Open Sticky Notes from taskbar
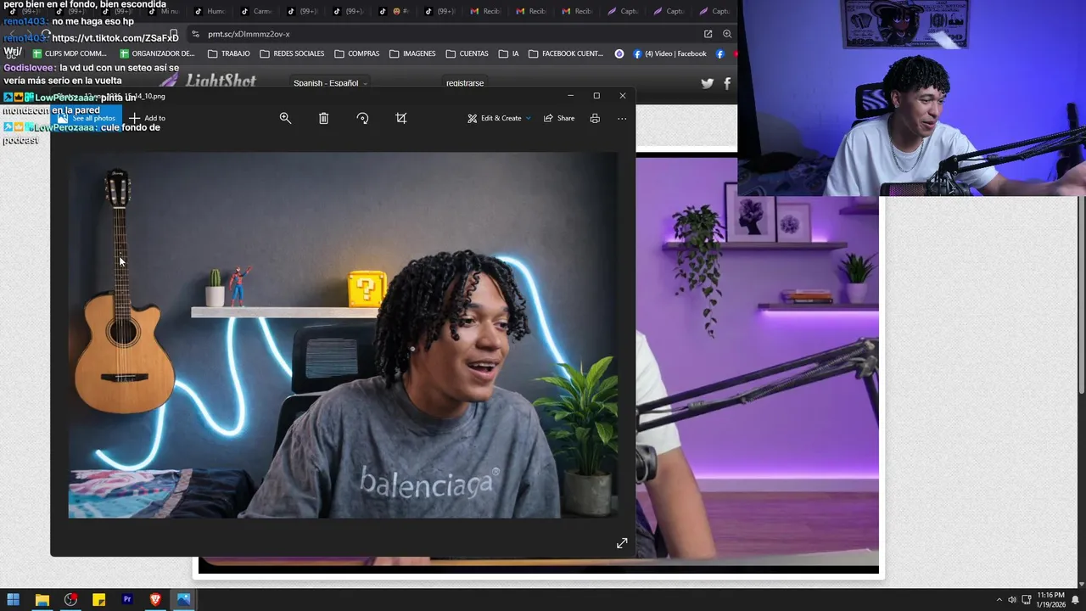 coord(98,599)
